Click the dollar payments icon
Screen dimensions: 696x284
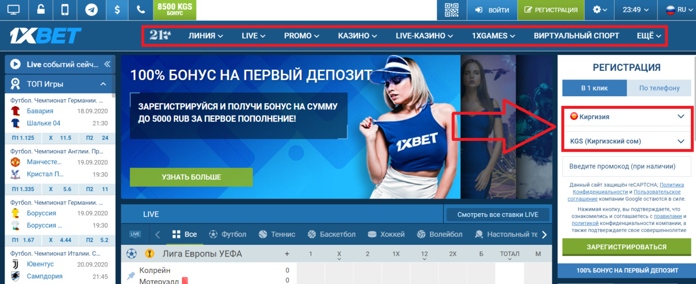(117, 10)
